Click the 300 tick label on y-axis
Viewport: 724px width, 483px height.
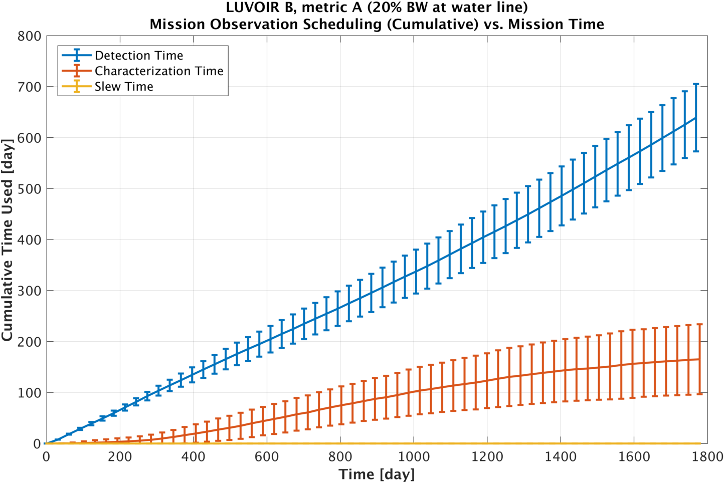(29, 291)
